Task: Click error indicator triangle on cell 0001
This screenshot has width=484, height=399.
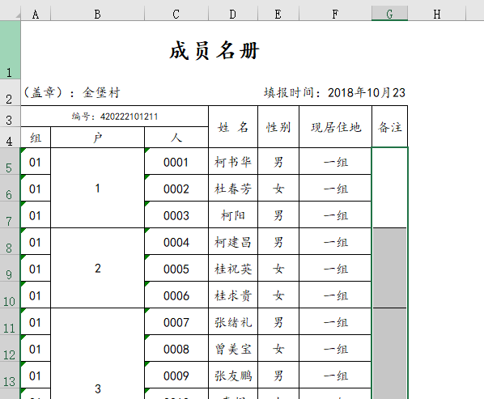Action: point(146,150)
